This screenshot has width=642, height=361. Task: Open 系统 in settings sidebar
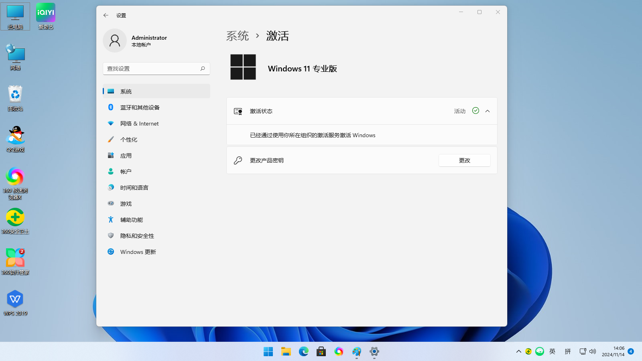(156, 91)
